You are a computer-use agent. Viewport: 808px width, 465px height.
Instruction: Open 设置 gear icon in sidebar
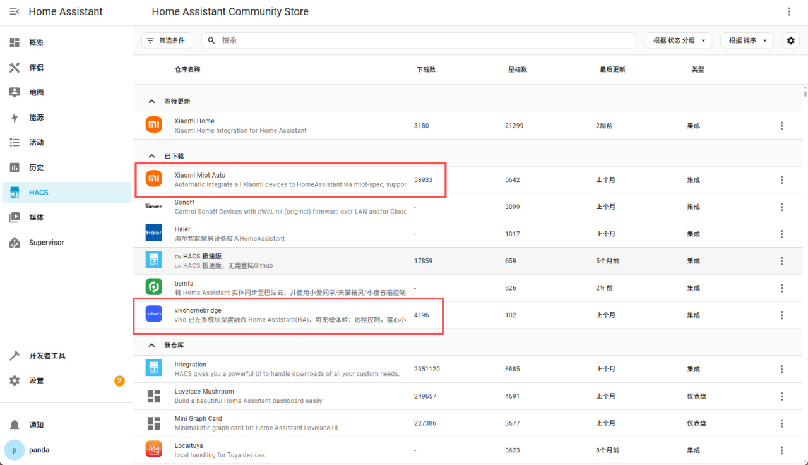[15, 381]
